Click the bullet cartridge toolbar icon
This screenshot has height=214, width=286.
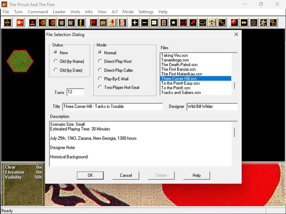click(x=81, y=22)
